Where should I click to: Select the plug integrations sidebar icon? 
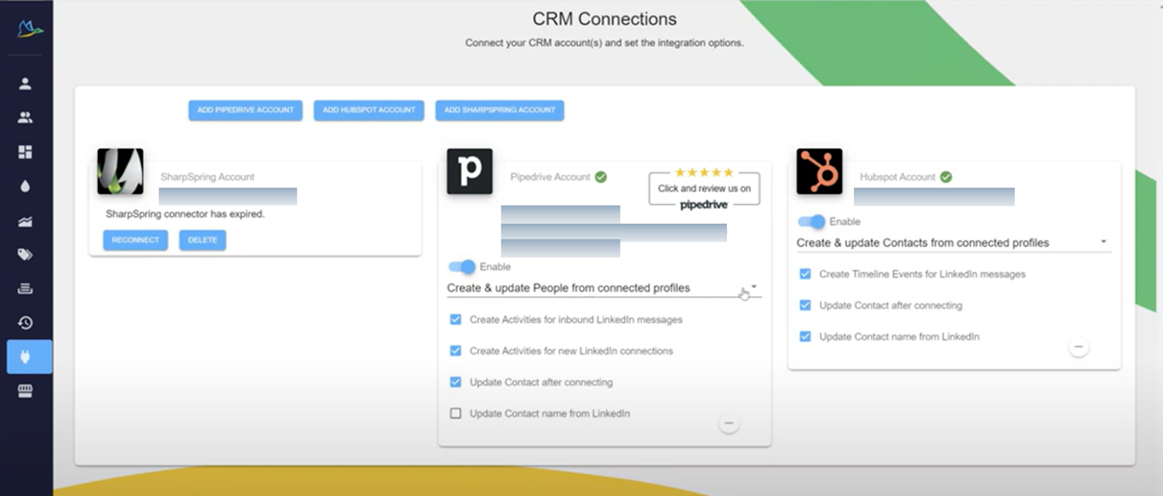[x=29, y=357]
